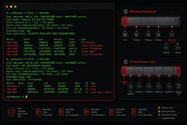Click the boot flag asterisk for /dev/sdb1
The height and width of the screenshot is (125, 187).
pos(19,86)
